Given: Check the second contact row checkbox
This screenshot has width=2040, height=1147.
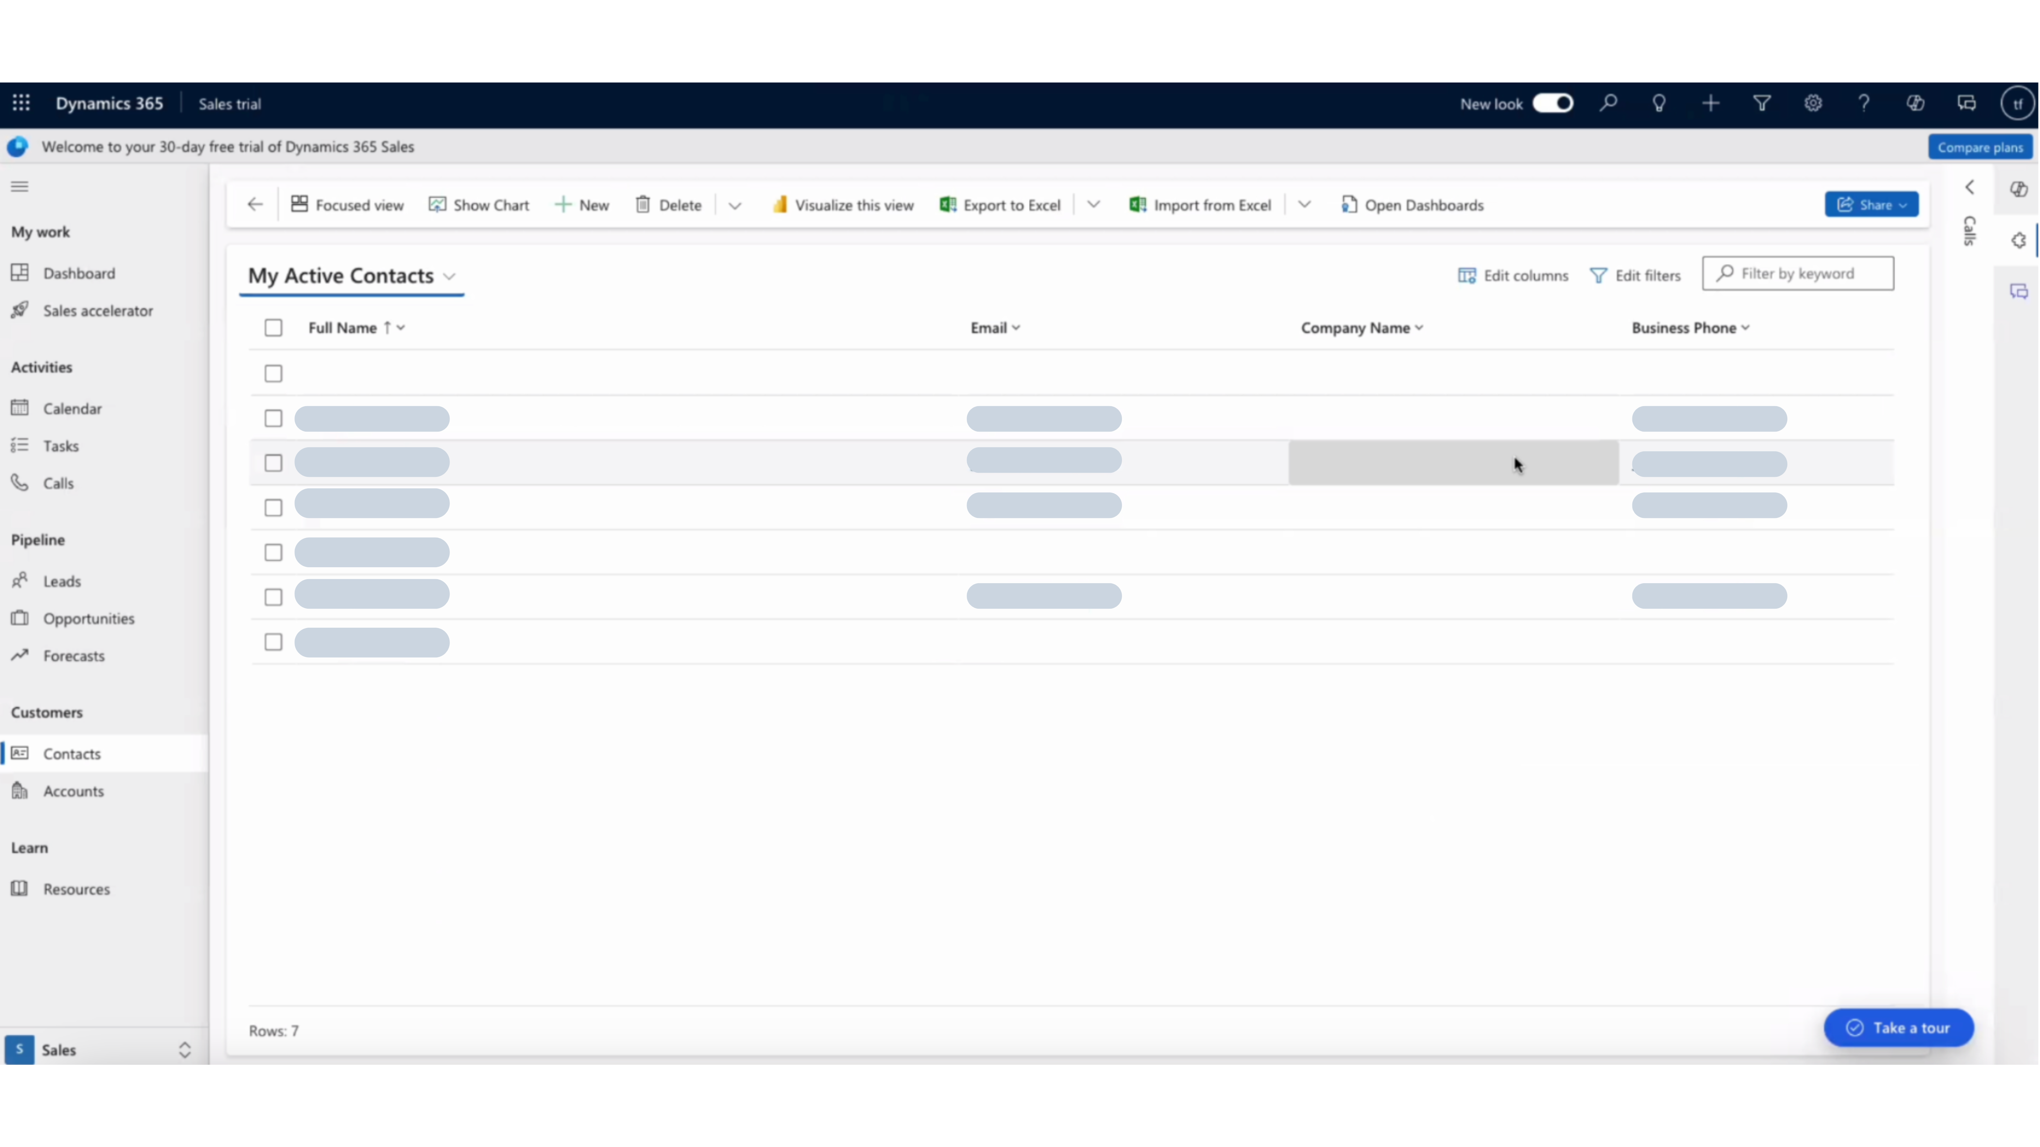Looking at the screenshot, I should (x=273, y=418).
